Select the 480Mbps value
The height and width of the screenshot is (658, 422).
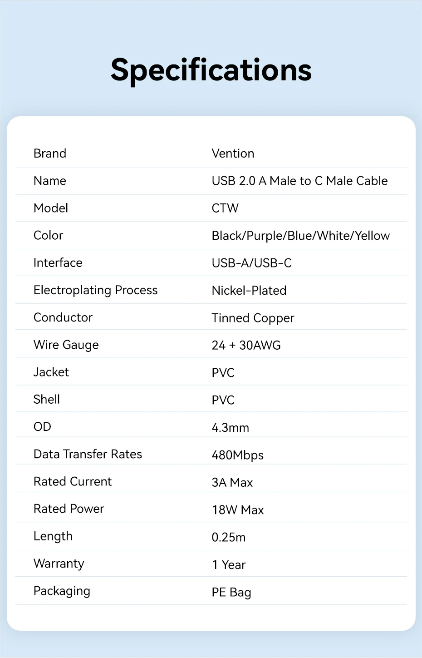(x=237, y=455)
